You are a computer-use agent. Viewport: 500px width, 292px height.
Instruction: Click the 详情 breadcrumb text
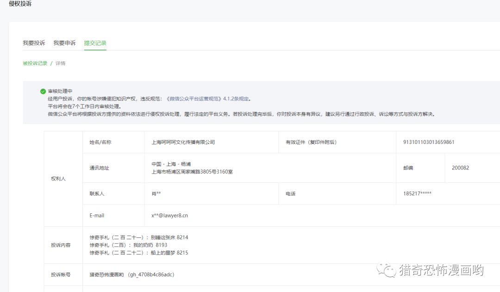pyautogui.click(x=60, y=63)
